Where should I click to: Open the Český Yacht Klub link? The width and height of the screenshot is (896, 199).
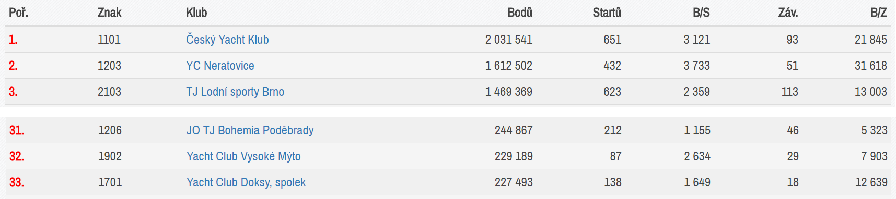click(x=227, y=40)
